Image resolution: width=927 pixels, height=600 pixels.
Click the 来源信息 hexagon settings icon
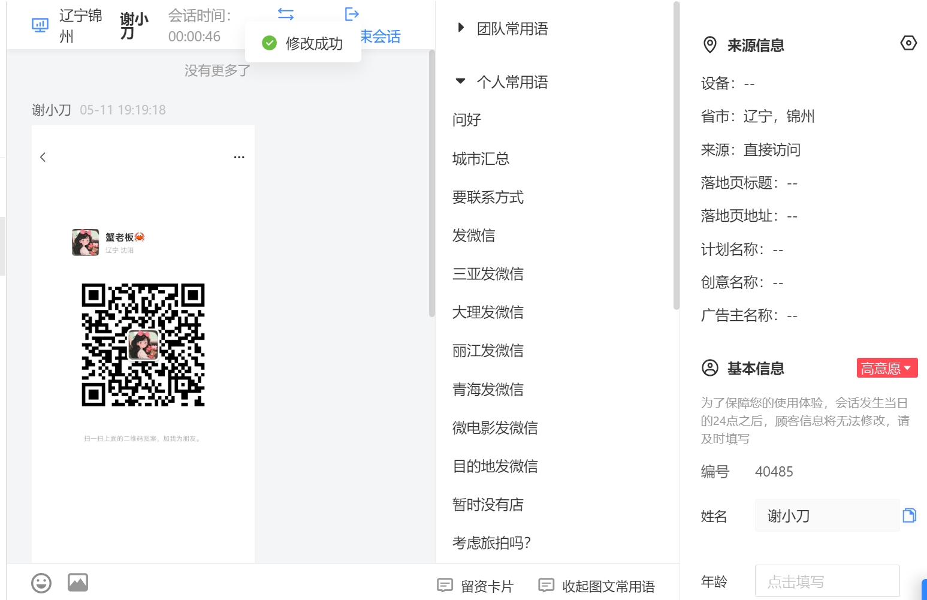(908, 43)
